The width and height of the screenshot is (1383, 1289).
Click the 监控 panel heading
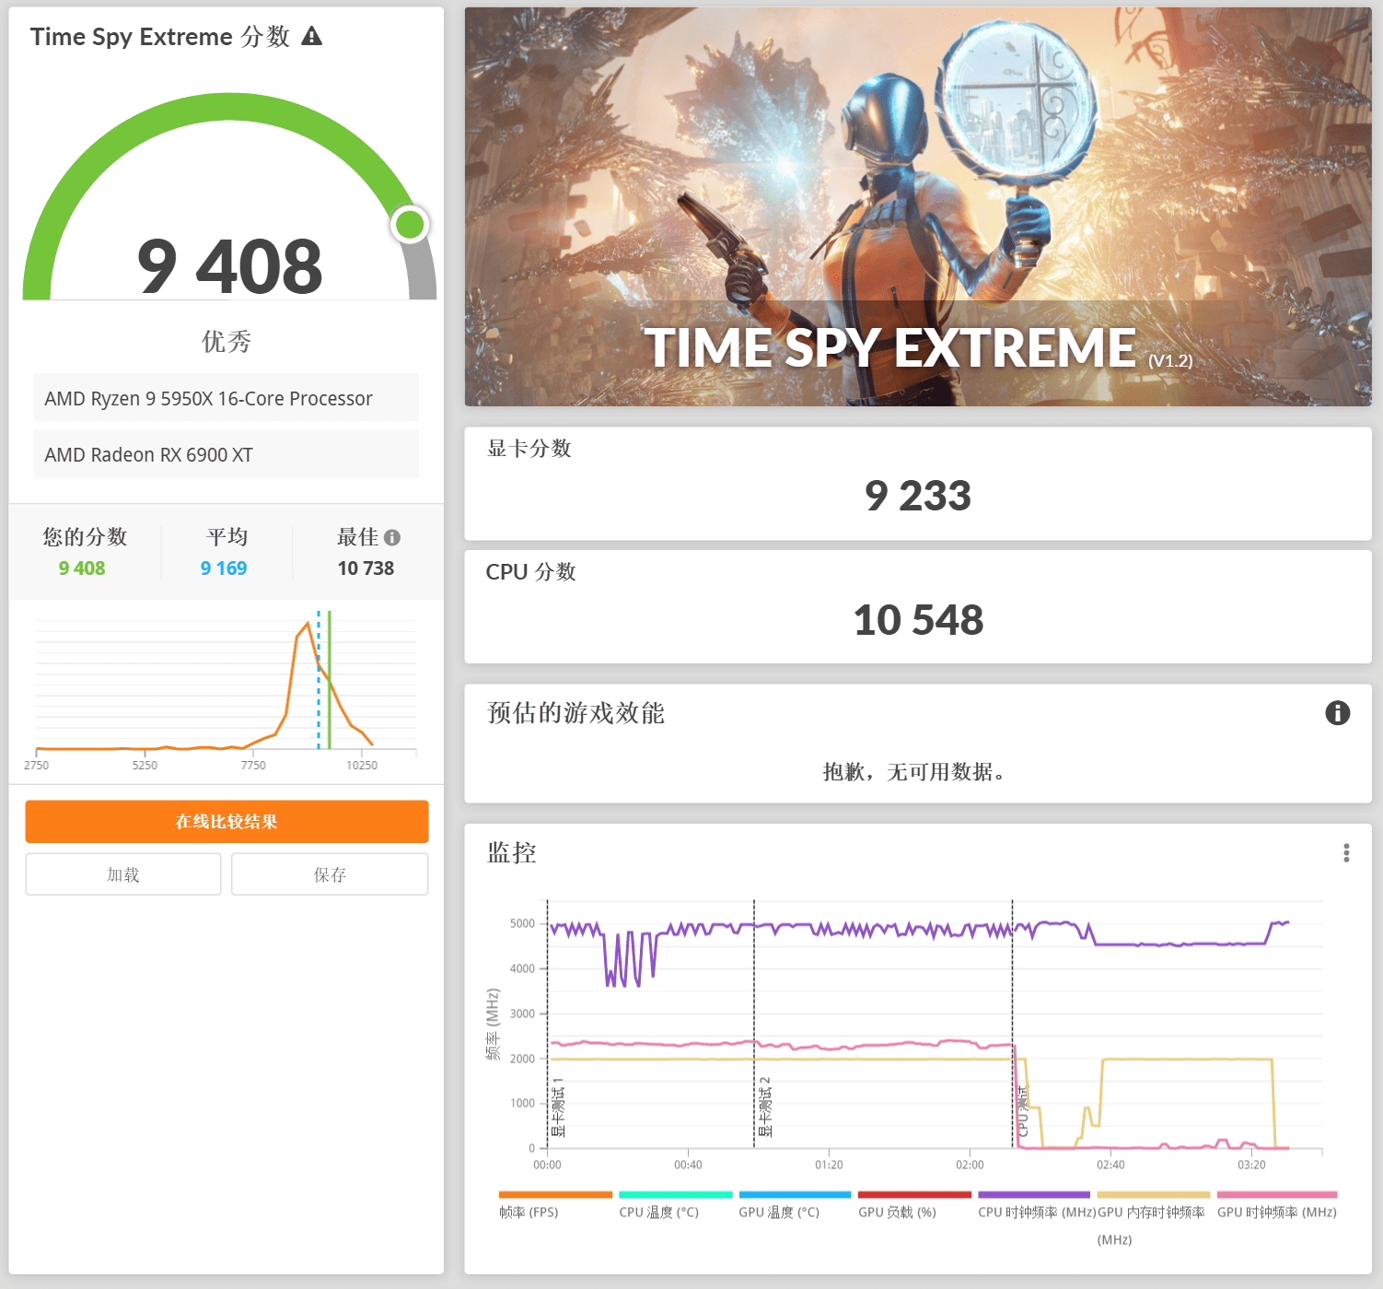point(512,852)
